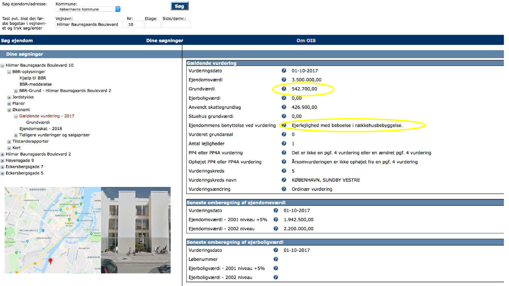Open help icon for Ejerboligværdi - 2002 niveau
The height and width of the screenshot is (286, 509).
(276, 278)
